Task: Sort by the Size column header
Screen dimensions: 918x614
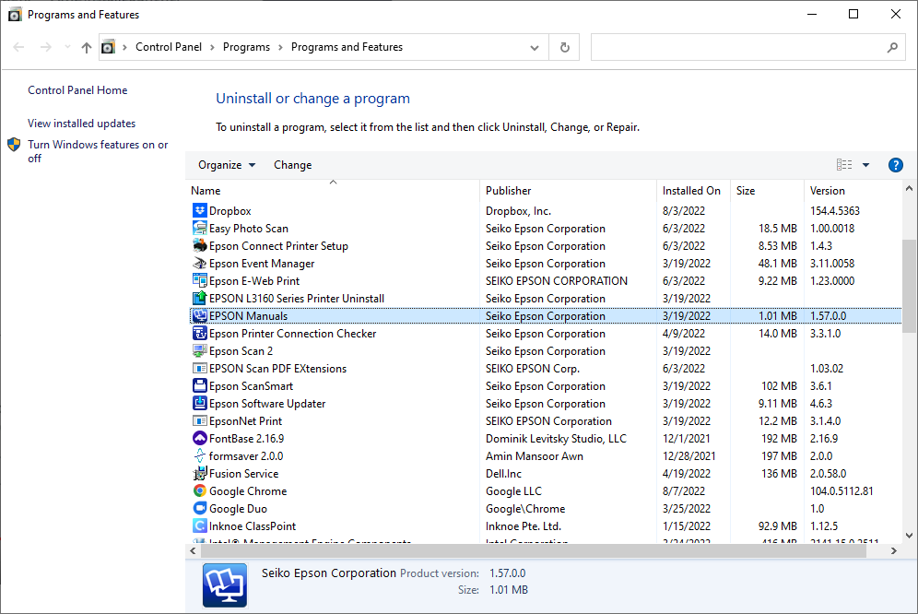Action: click(767, 191)
